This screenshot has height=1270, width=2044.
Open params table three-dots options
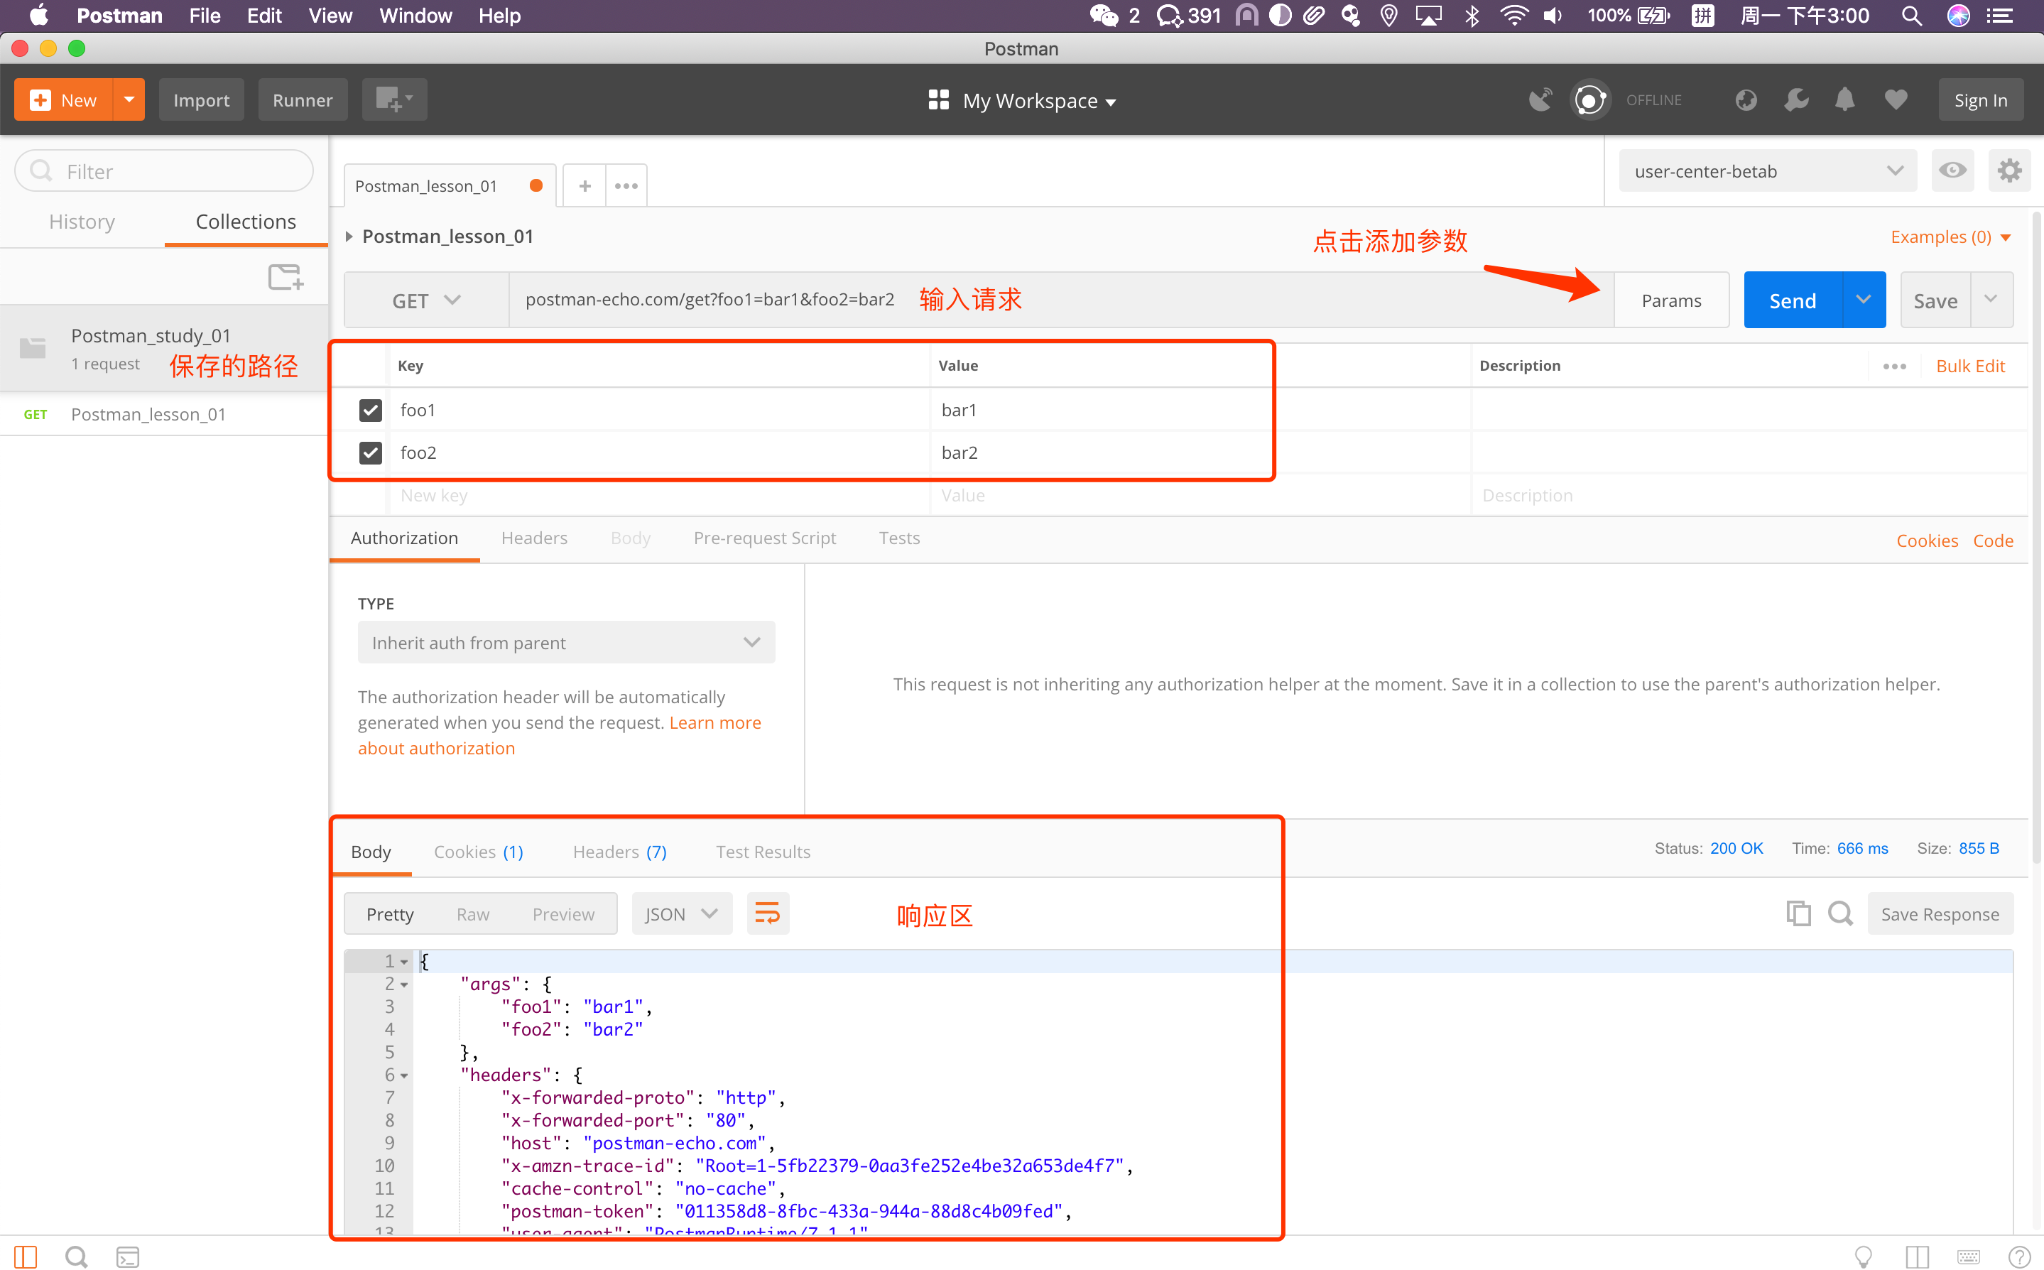[x=1893, y=367]
